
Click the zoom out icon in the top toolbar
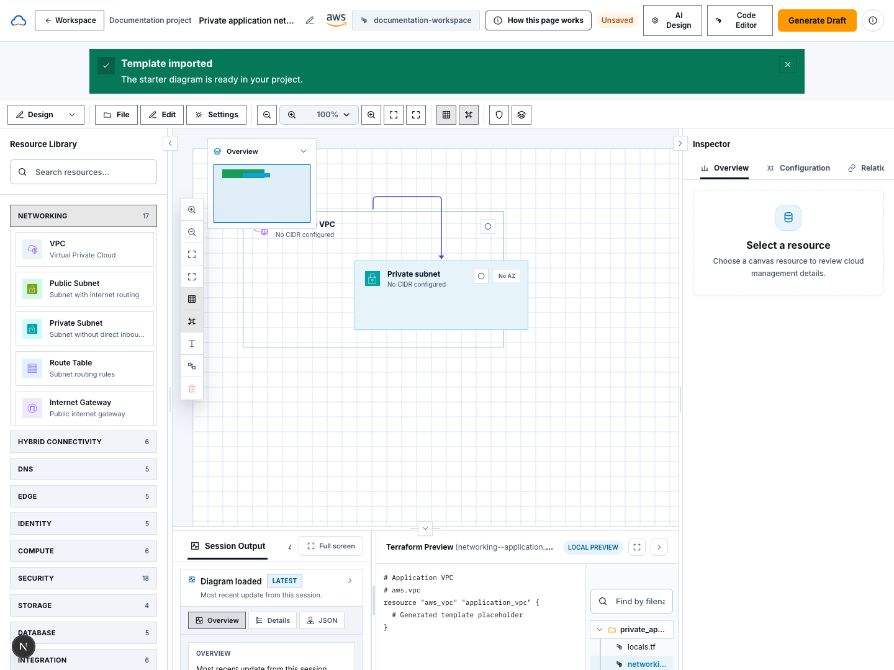coord(267,115)
